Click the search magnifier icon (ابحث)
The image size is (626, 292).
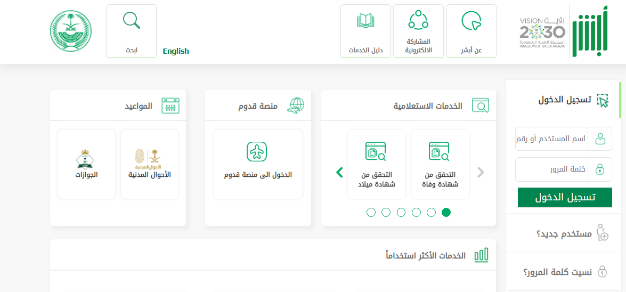point(132,20)
